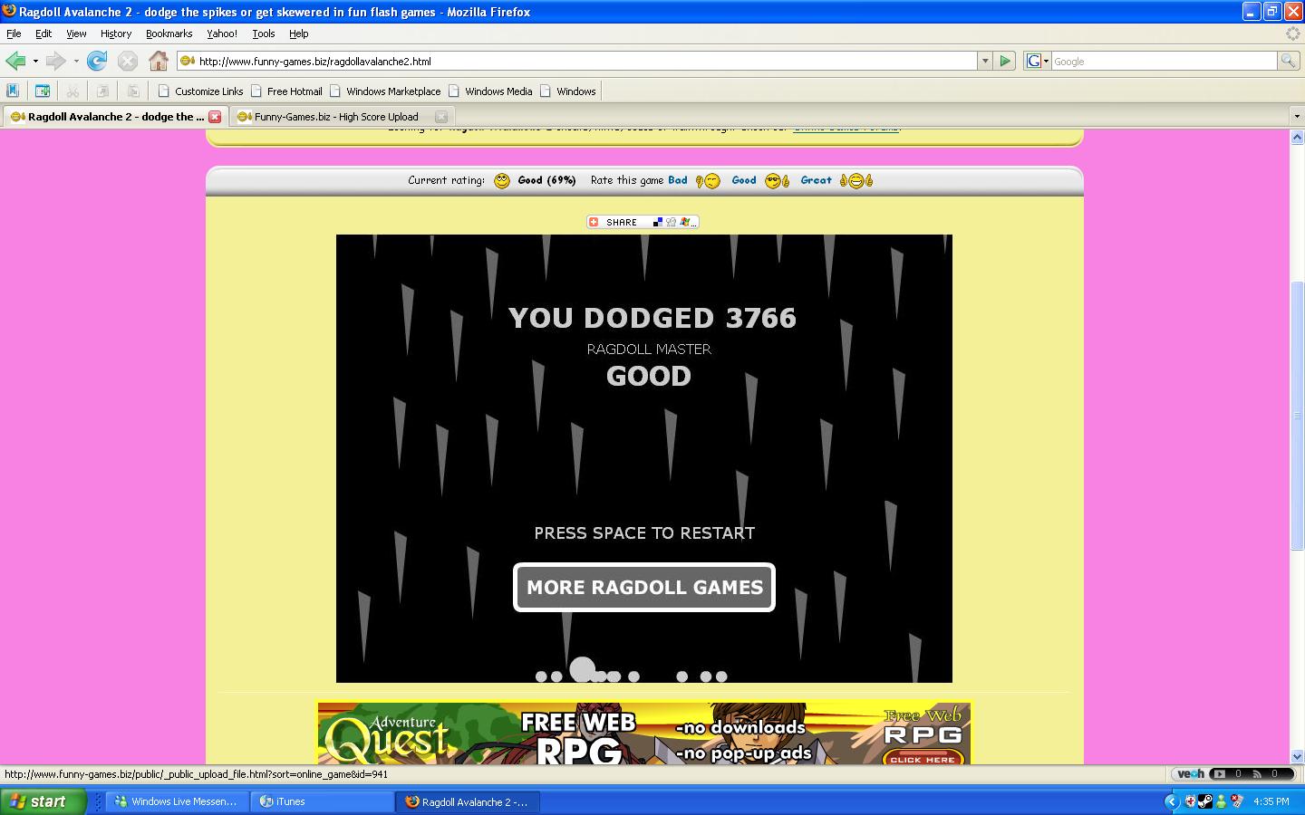1305x815 pixels.
Task: Open the Tools menu
Action: (x=264, y=34)
